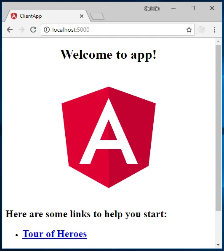Close the ClientApp tab
The height and width of the screenshot is (251, 224).
[x=82, y=16]
